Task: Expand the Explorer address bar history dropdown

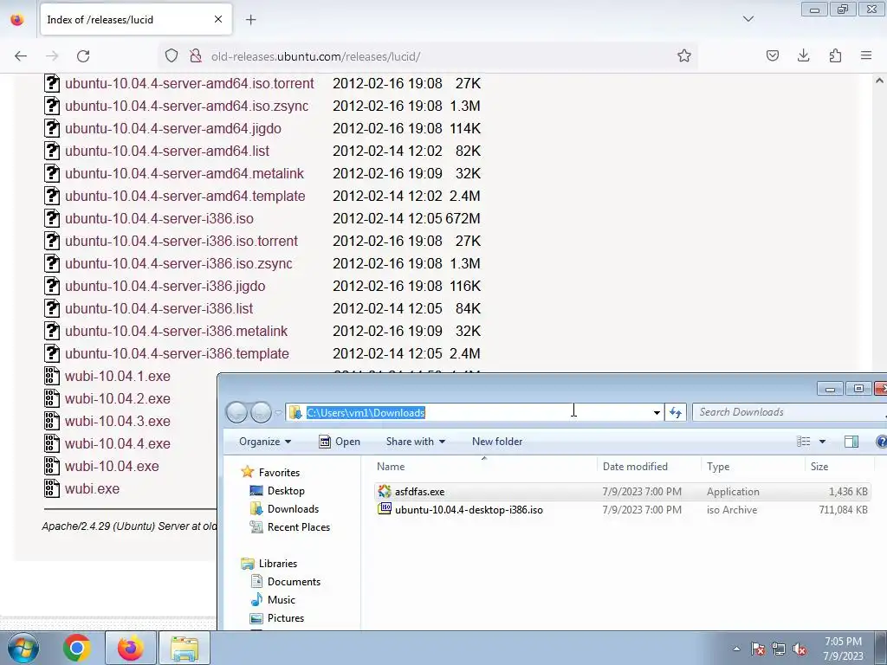Action: [x=657, y=413]
